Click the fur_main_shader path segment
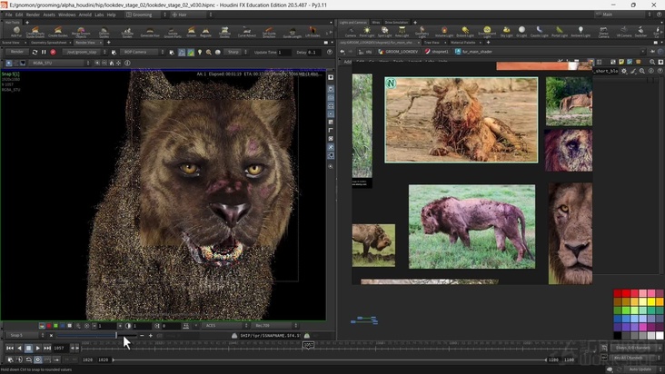Image resolution: width=665 pixels, height=374 pixels. coord(473,52)
